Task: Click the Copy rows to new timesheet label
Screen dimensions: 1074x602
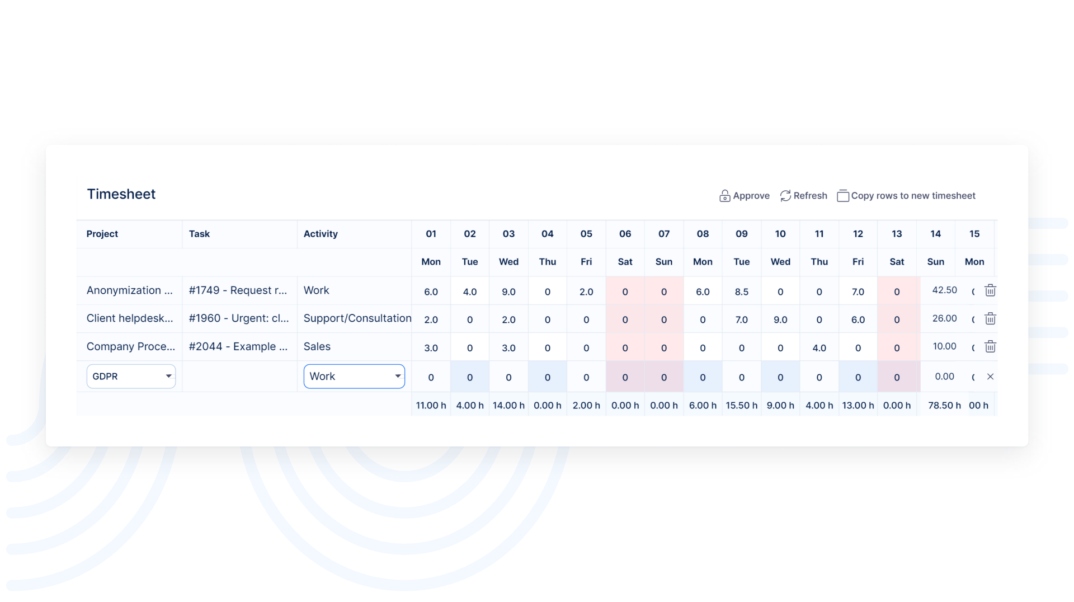Action: pos(913,196)
